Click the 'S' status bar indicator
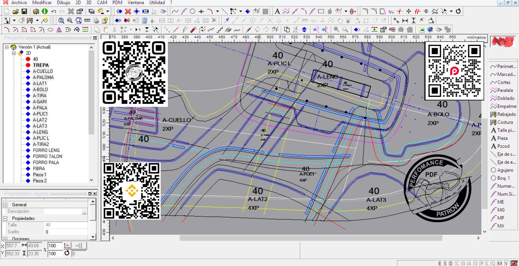Image resolution: width=519 pixels, height=266 pixels. coord(445,263)
